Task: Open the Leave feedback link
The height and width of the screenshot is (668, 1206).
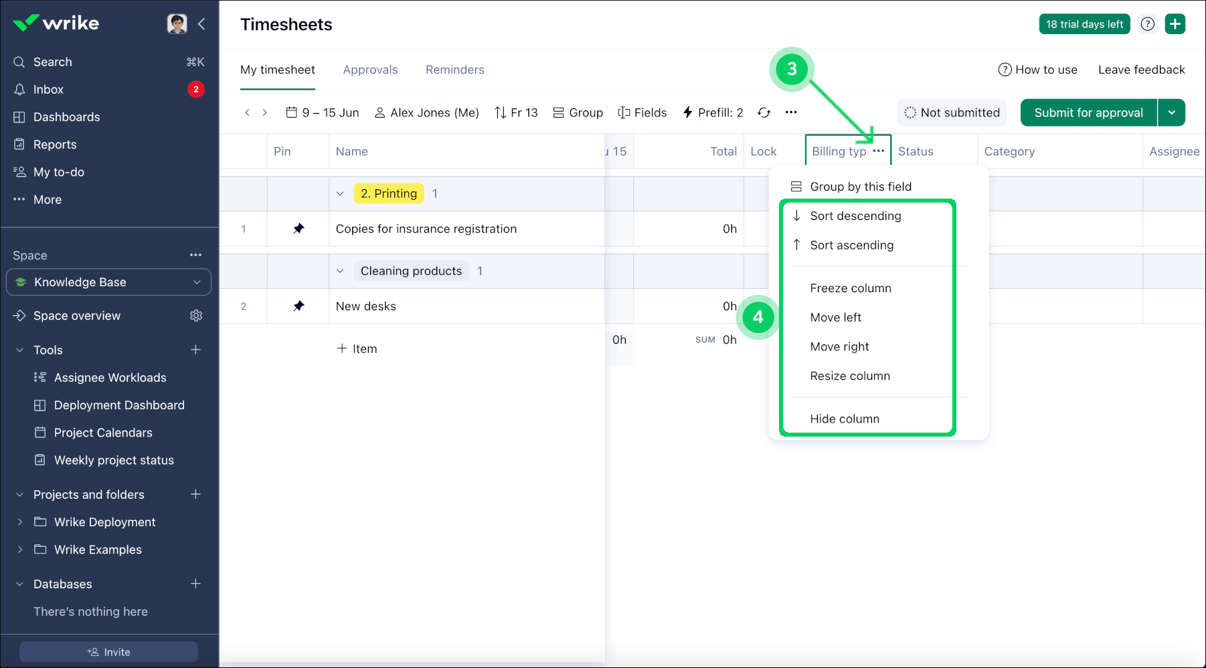Action: click(x=1141, y=70)
